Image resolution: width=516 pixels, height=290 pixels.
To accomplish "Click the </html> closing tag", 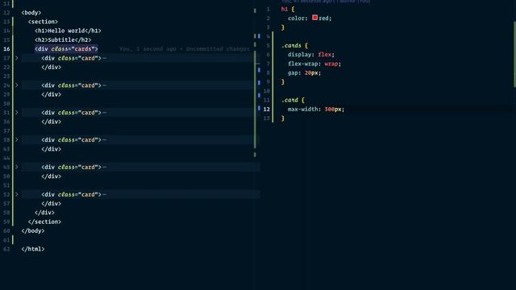I will [33, 249].
